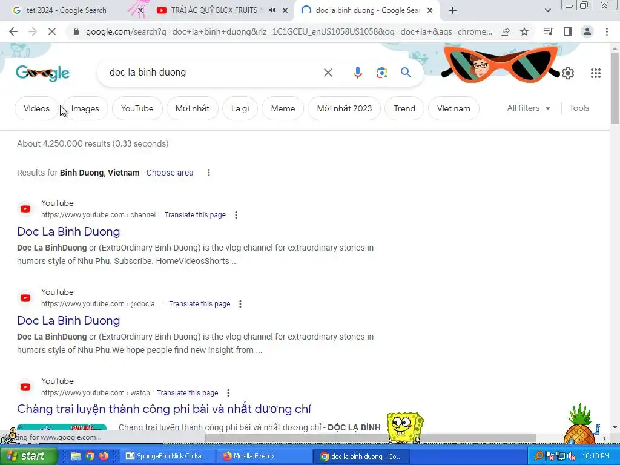Screen dimensions: 620x465
Task: Submit search with the magnifier icon
Action: pyautogui.click(x=406, y=73)
